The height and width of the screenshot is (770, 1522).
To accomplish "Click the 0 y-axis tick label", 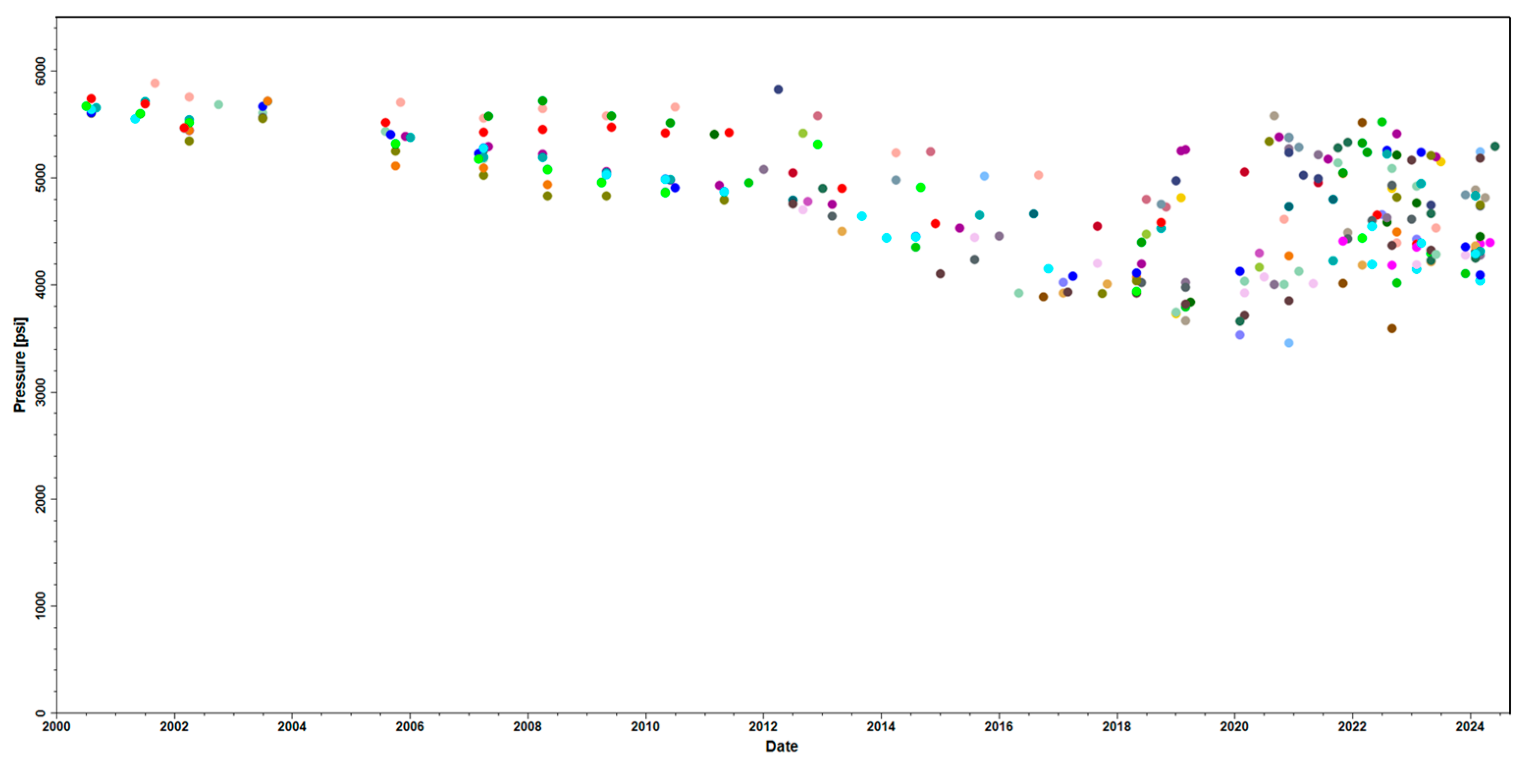I will (x=40, y=713).
